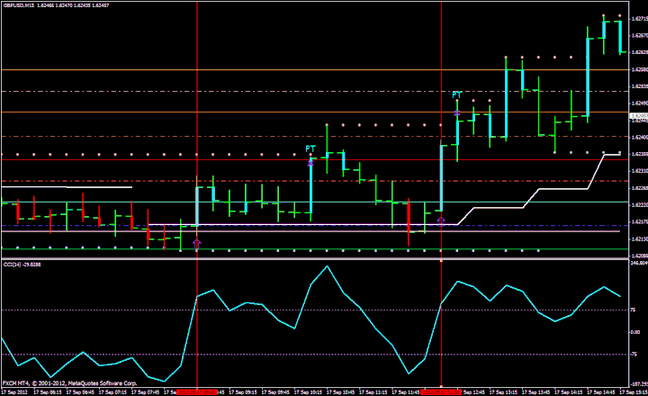Click the 246.804 CCI scale maximum label
This screenshot has height=396, width=648.
pyautogui.click(x=639, y=263)
